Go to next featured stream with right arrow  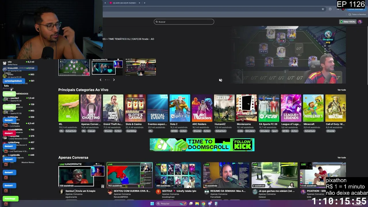[x=114, y=80]
